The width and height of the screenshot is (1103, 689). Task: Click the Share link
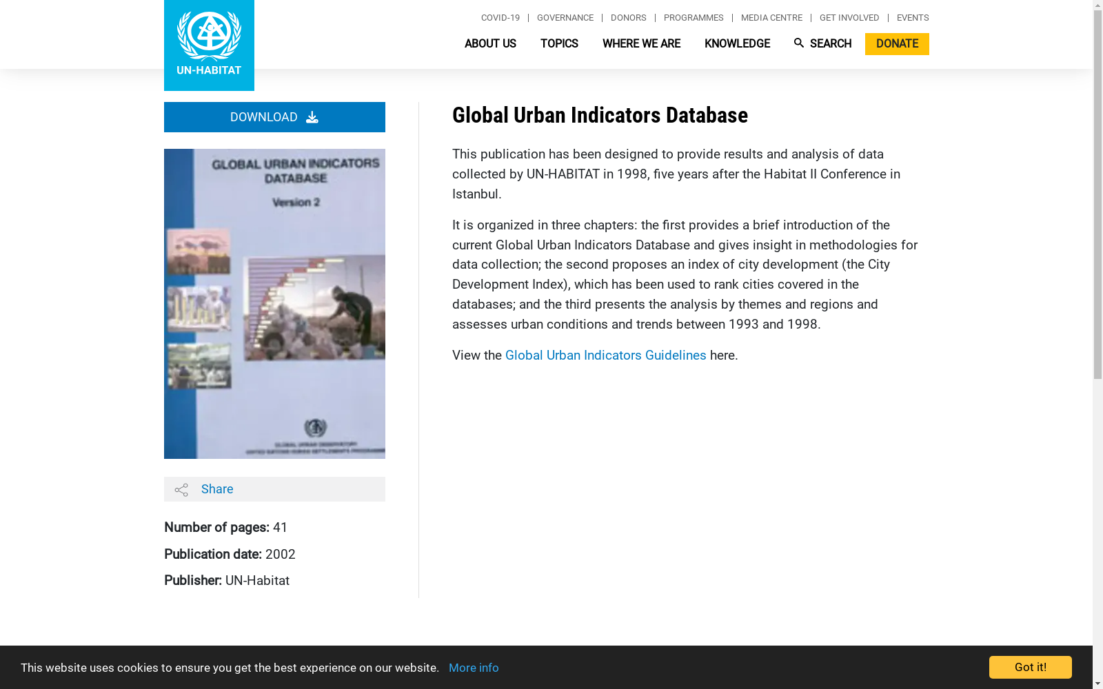217,489
